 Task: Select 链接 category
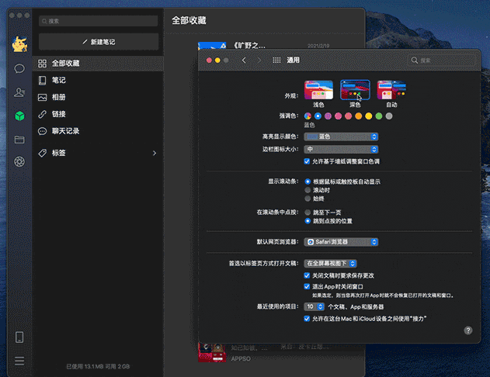click(98, 114)
